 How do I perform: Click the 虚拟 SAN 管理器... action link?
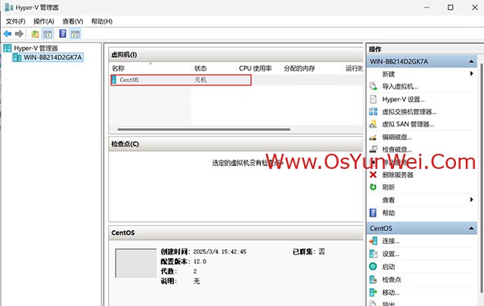408,124
